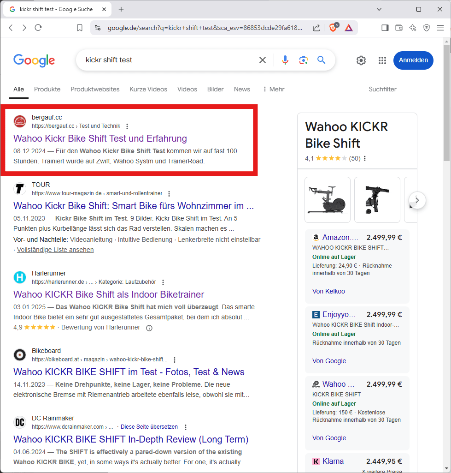
Task: Open Google Lens image search
Action: [303, 60]
